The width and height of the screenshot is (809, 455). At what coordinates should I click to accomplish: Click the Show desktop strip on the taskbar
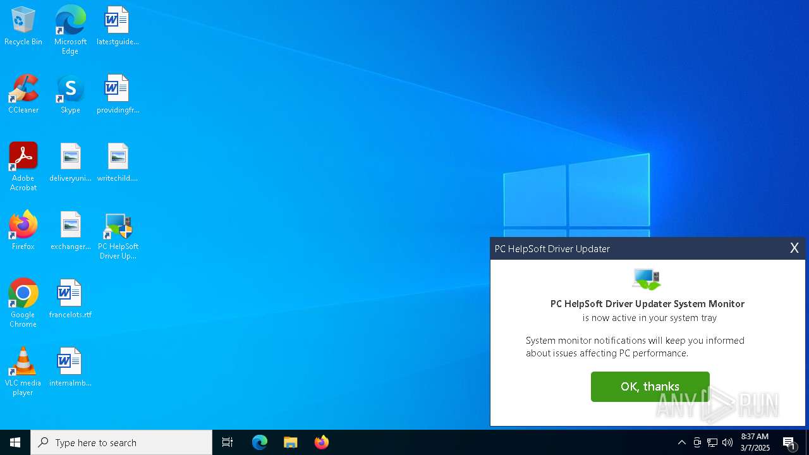(x=807, y=442)
